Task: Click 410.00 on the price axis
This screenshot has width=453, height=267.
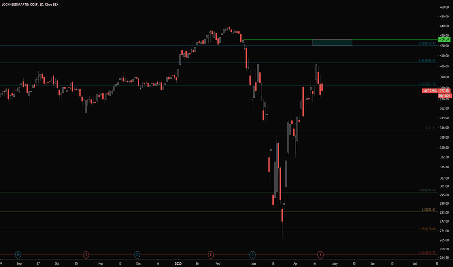Action: pos(444,56)
